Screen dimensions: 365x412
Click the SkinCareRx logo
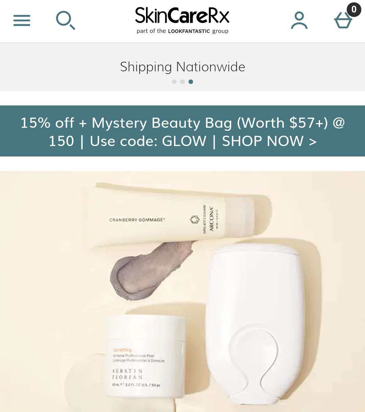(x=182, y=16)
